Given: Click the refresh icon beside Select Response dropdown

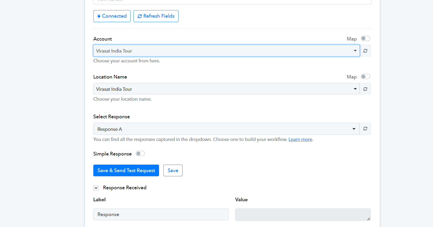Looking at the screenshot, I should pos(365,129).
